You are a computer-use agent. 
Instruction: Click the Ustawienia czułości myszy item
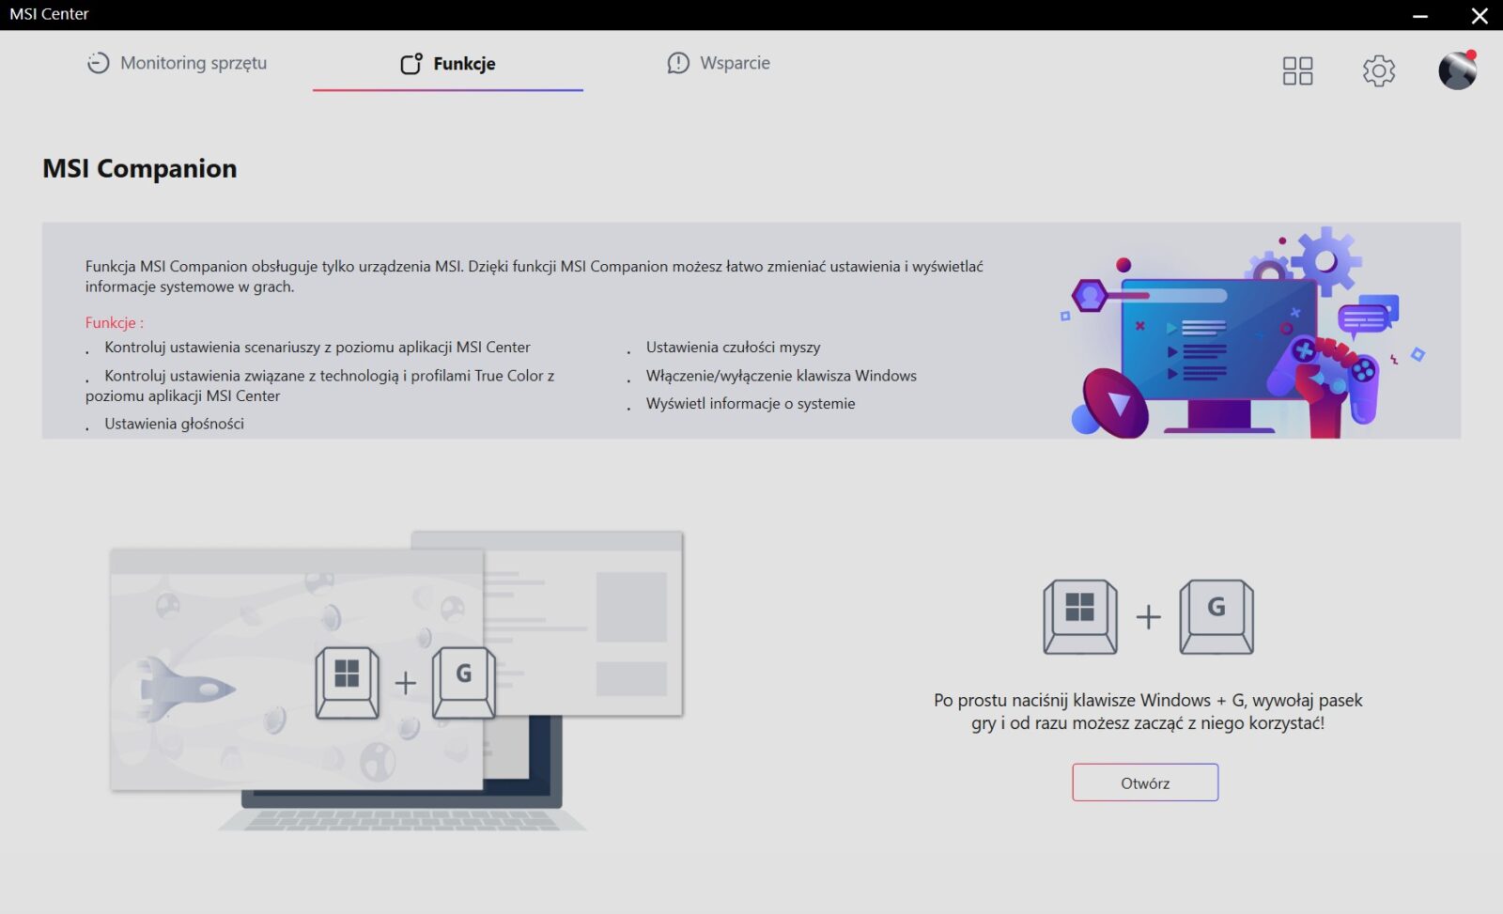[733, 347]
